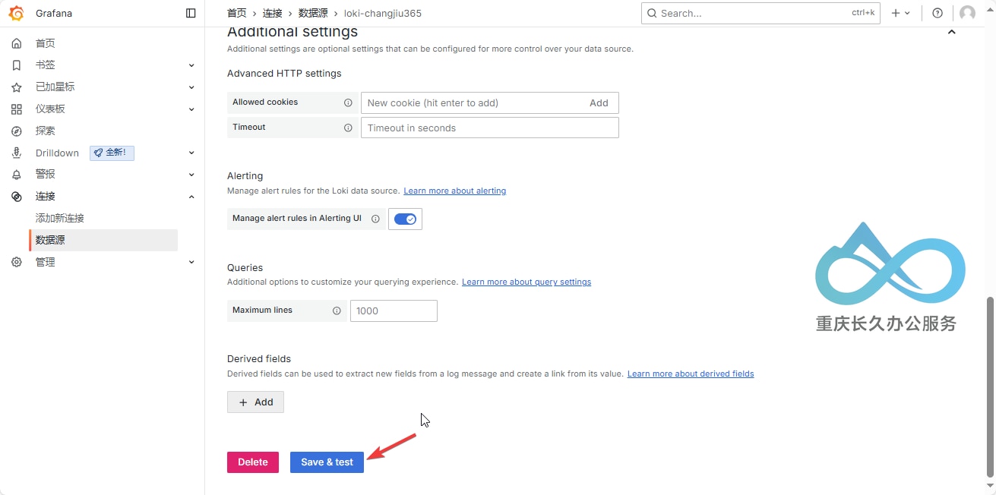Image resolution: width=996 pixels, height=495 pixels.
Task: Collapse the Additional settings section chevron
Action: 951,32
